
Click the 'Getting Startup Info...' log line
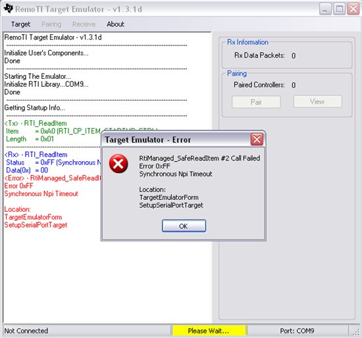click(x=35, y=108)
